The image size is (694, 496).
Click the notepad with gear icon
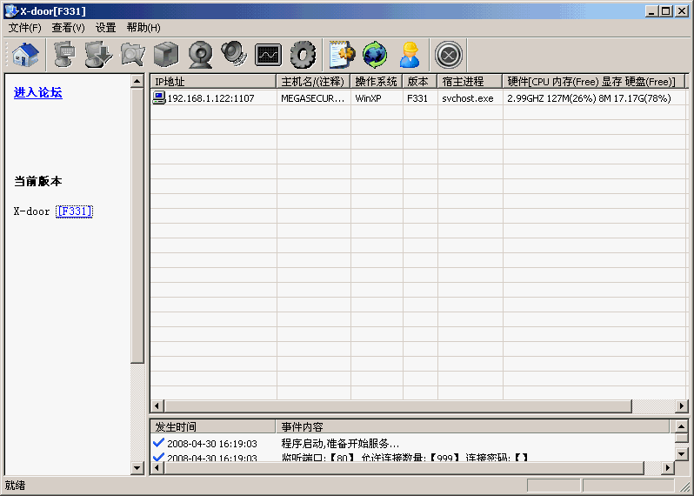point(342,55)
